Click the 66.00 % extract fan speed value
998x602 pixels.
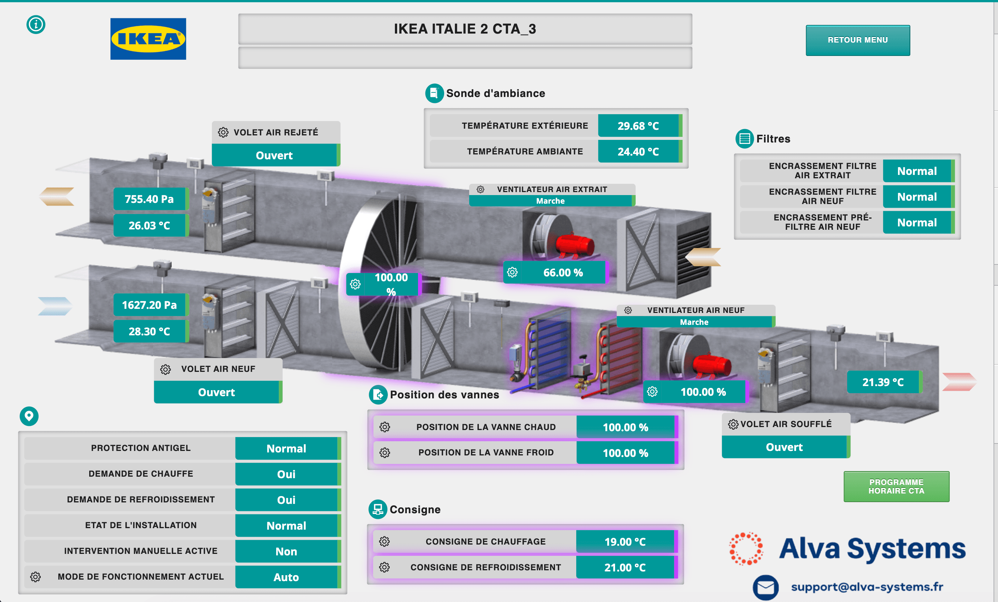[x=563, y=272]
